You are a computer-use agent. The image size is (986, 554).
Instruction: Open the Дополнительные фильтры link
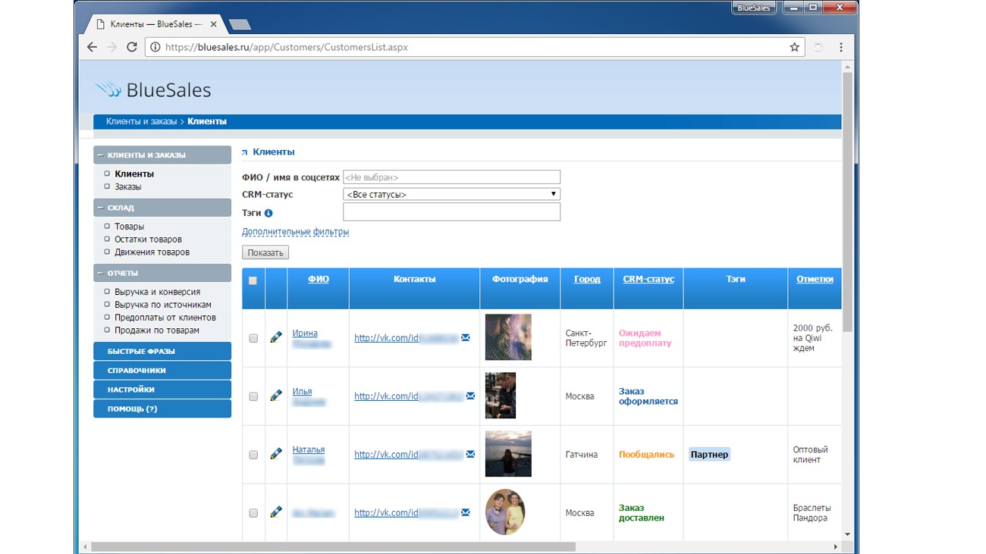coord(295,232)
